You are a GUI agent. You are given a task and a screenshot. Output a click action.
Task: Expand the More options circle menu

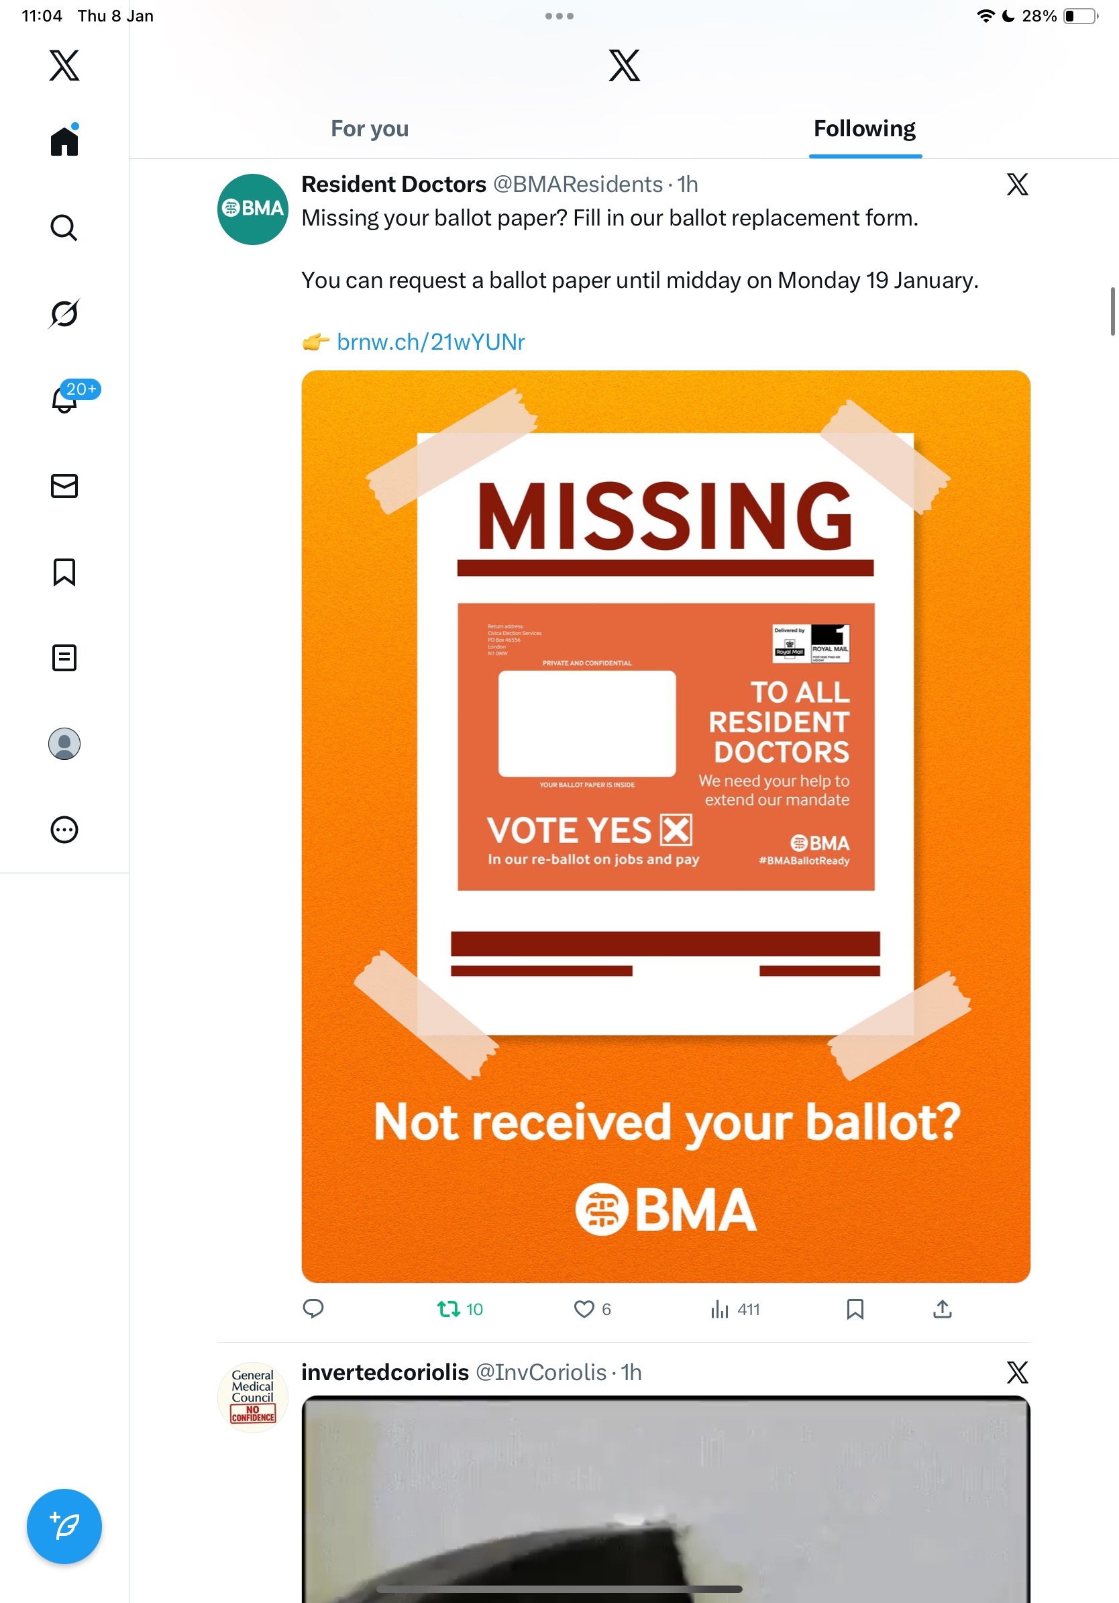[x=64, y=830]
